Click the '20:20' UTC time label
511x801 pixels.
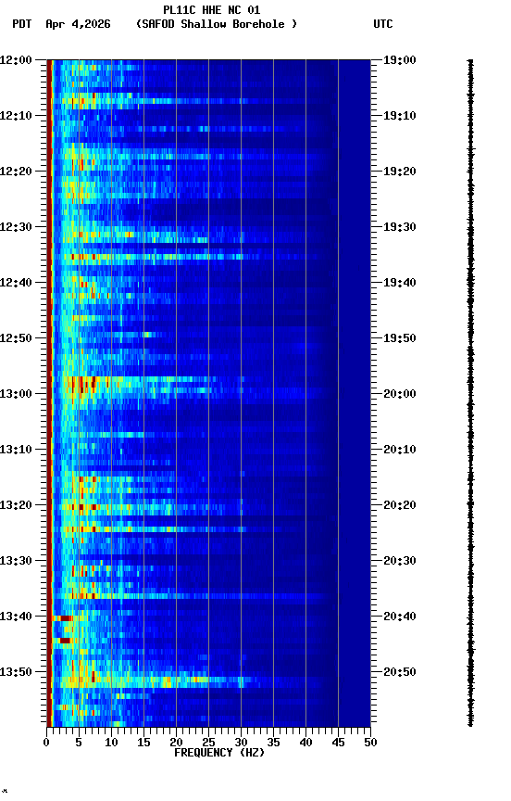400,506
